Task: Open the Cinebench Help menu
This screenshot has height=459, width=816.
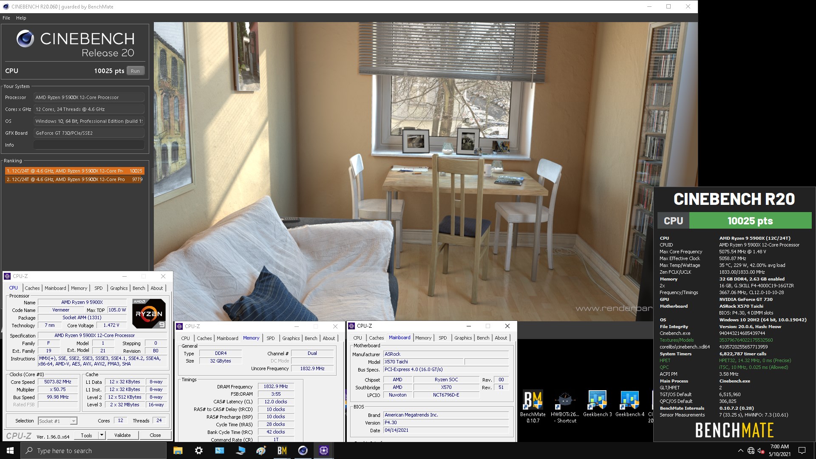Action: click(x=21, y=18)
